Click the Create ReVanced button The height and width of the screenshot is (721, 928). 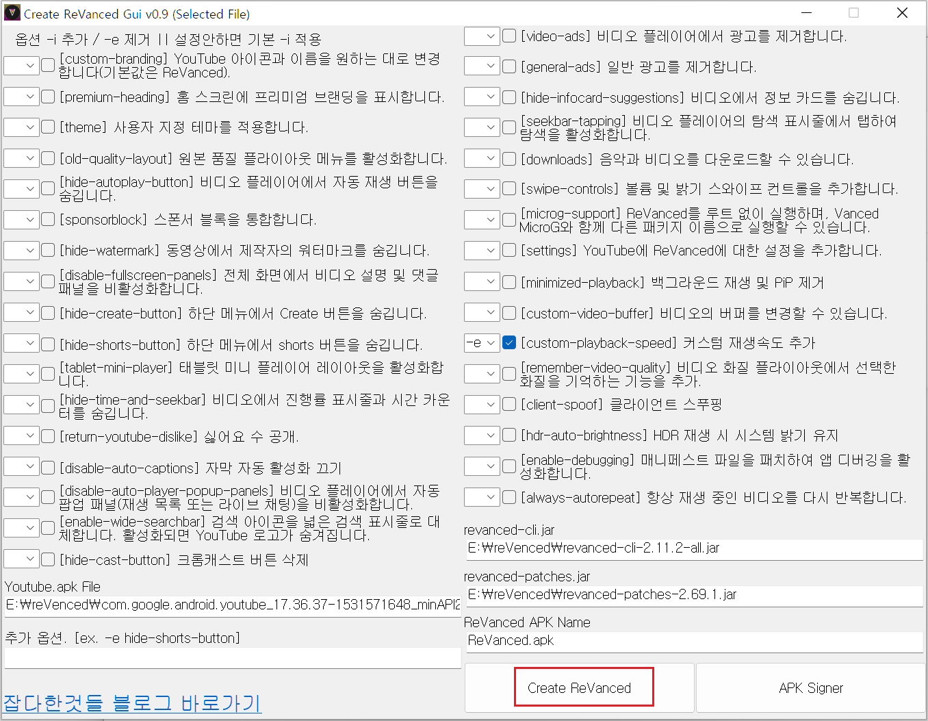click(580, 687)
